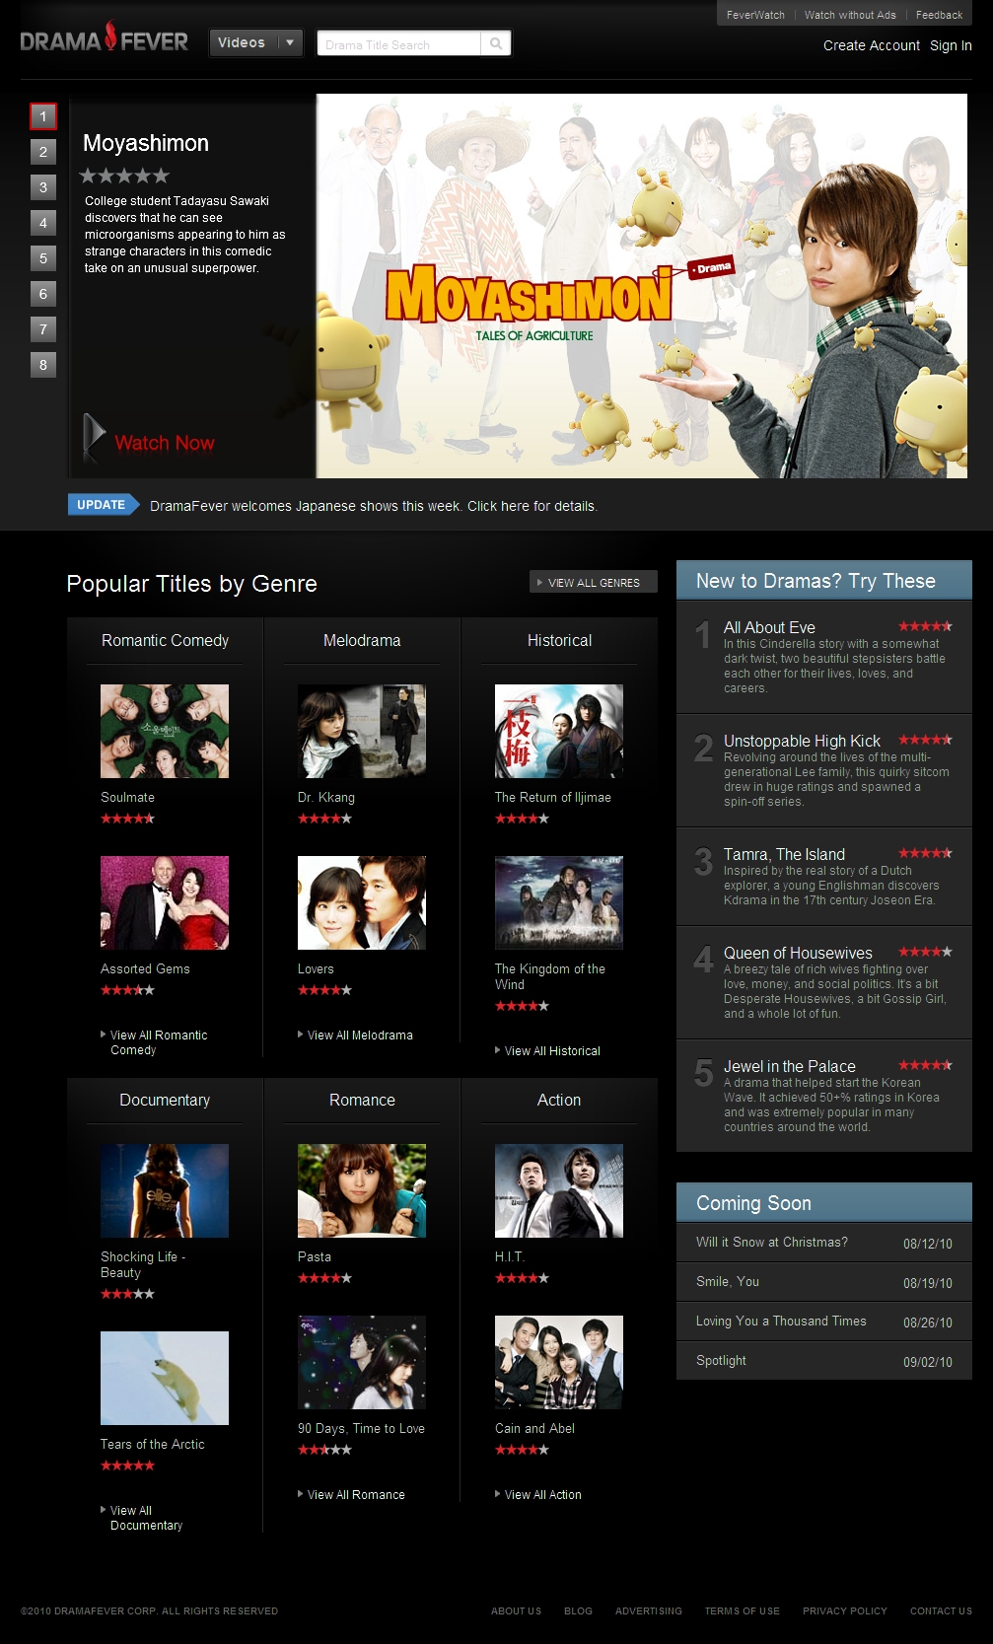Click the search magnifier icon
The height and width of the screenshot is (1644, 993).
[496, 43]
